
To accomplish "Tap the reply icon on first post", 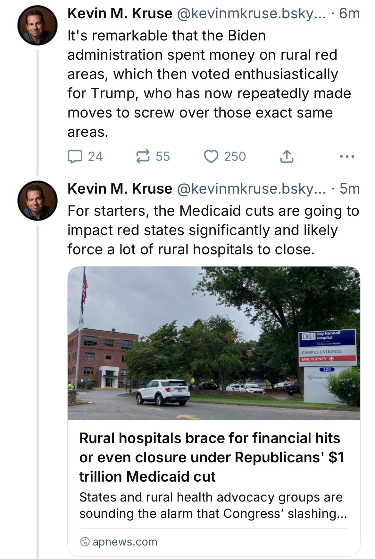I will point(75,157).
